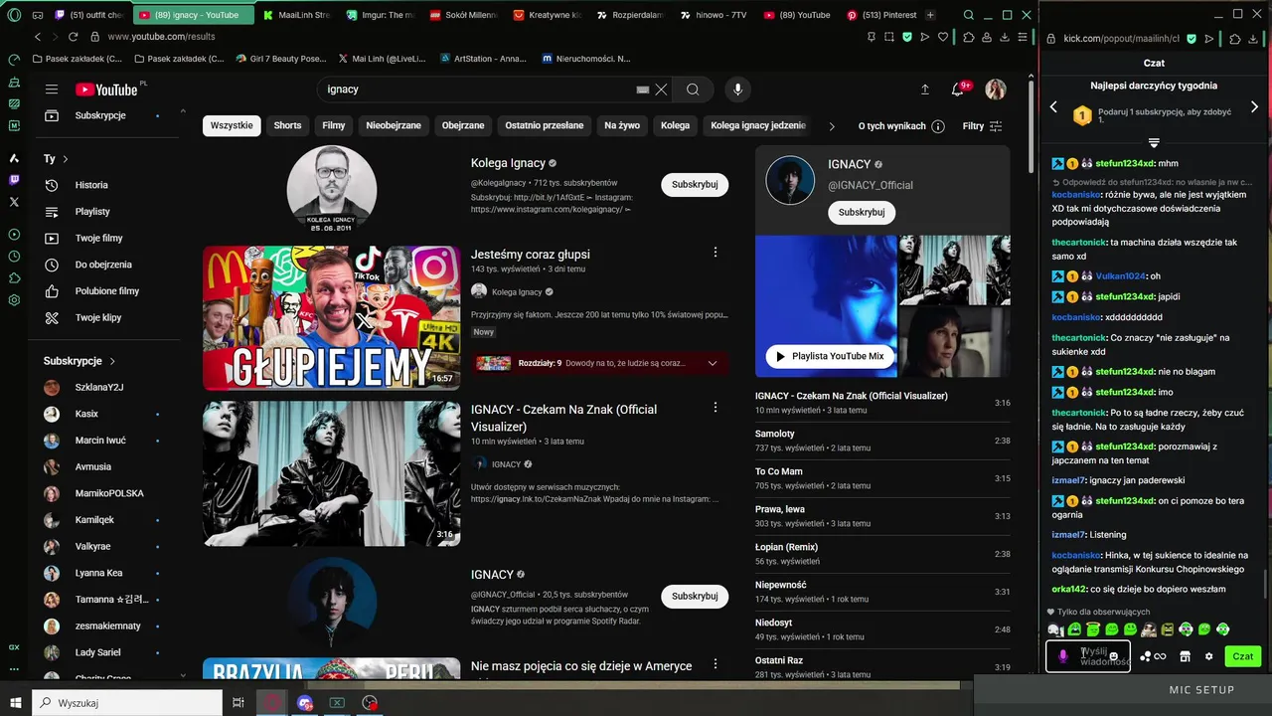
Task: Open browser downloads icon in YouTube window
Action: [1005, 37]
